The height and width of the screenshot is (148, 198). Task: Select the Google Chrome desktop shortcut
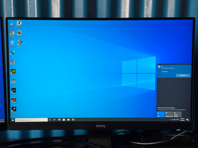coord(12,34)
